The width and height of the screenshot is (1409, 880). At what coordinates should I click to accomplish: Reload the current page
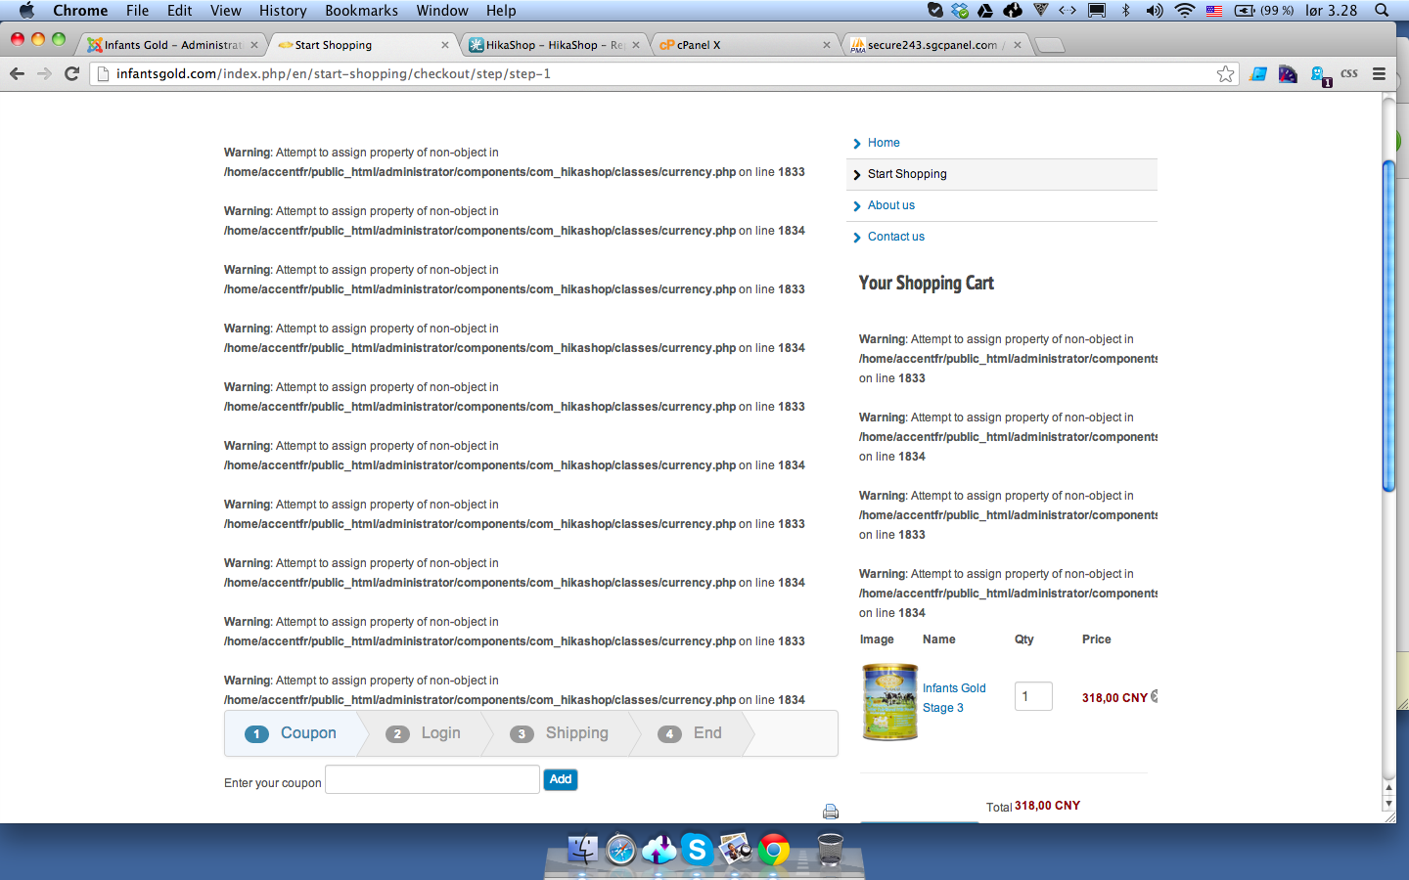click(71, 73)
